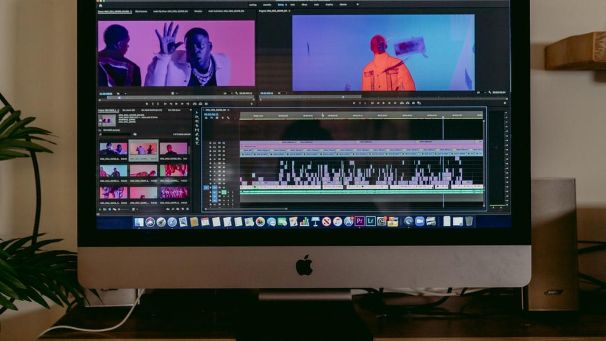Expand workspaces overflow chevron

(357, 5)
